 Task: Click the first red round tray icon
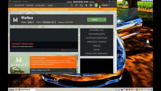click(x=127, y=89)
